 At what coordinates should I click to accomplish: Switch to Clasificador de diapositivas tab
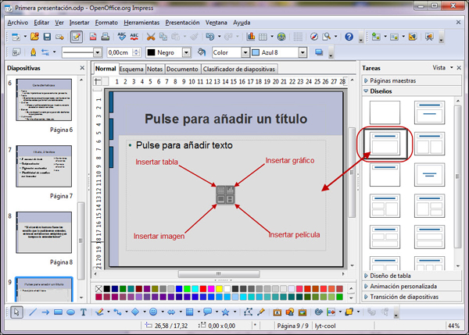[238, 69]
